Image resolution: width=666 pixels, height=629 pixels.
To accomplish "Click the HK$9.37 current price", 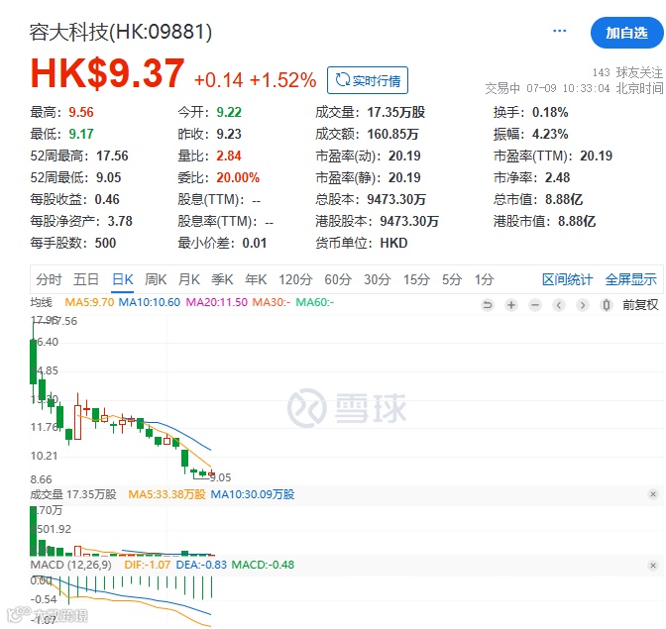I will pos(107,73).
